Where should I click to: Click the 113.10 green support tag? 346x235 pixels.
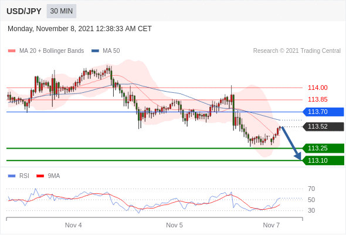(x=323, y=160)
